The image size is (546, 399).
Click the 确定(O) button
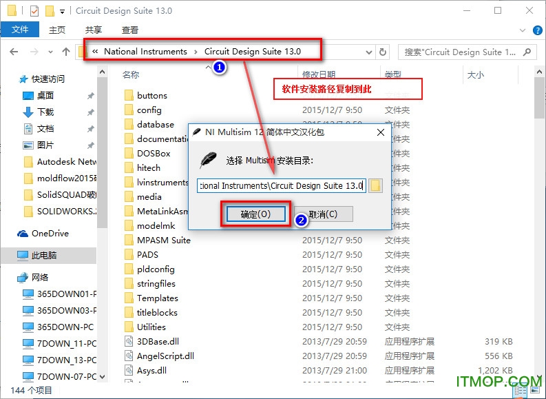click(256, 214)
